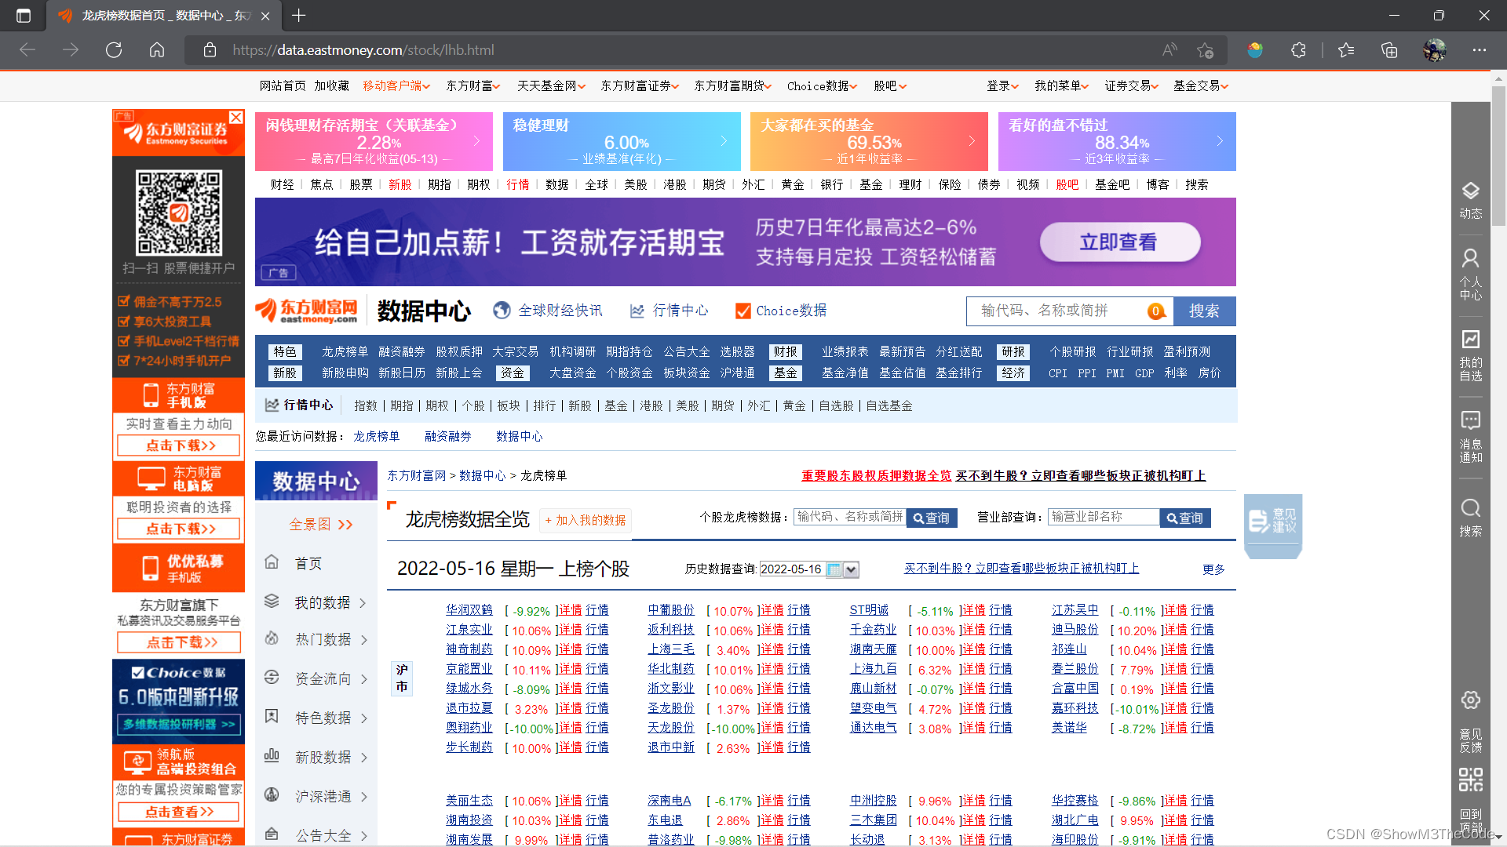Click the 稳健理财 6.00% card
This screenshot has height=847, width=1507.
pyautogui.click(x=622, y=141)
